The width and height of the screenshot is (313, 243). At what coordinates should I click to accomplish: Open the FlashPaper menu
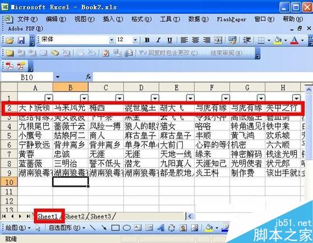[231, 19]
